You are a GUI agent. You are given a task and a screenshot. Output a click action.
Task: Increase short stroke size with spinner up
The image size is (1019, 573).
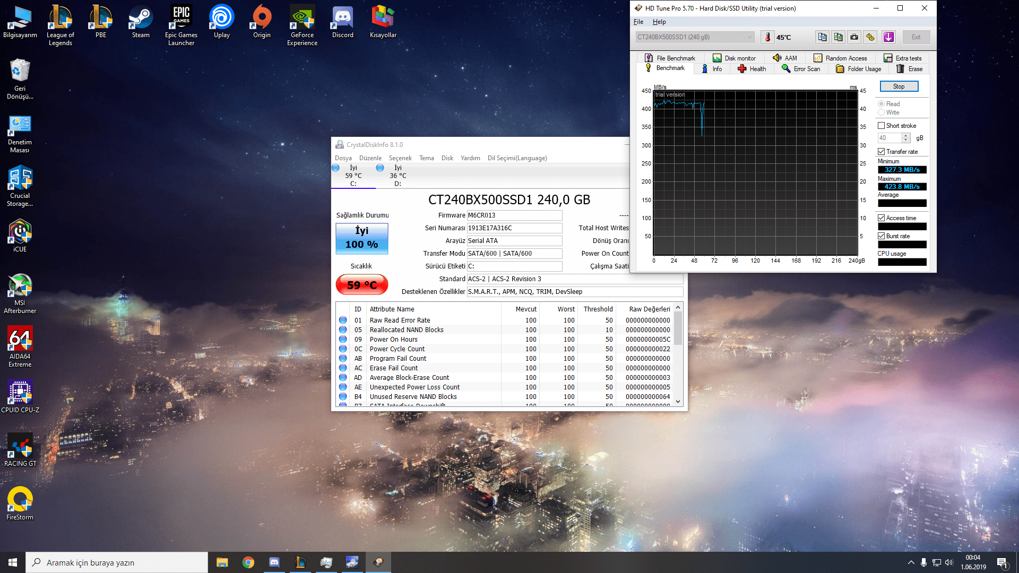(x=906, y=135)
